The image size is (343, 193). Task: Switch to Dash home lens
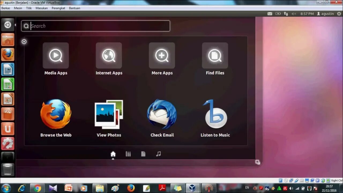pos(113,154)
